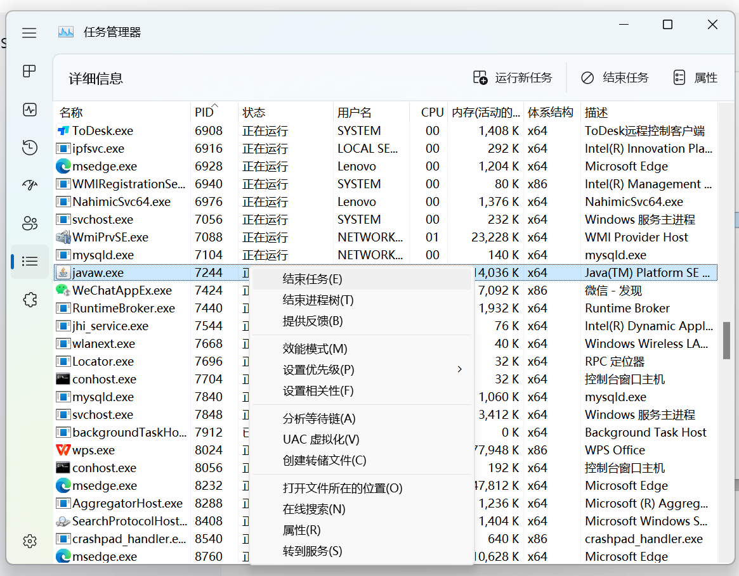739x576 pixels.
Task: Select the Locator.exe process name
Action: pyautogui.click(x=103, y=361)
